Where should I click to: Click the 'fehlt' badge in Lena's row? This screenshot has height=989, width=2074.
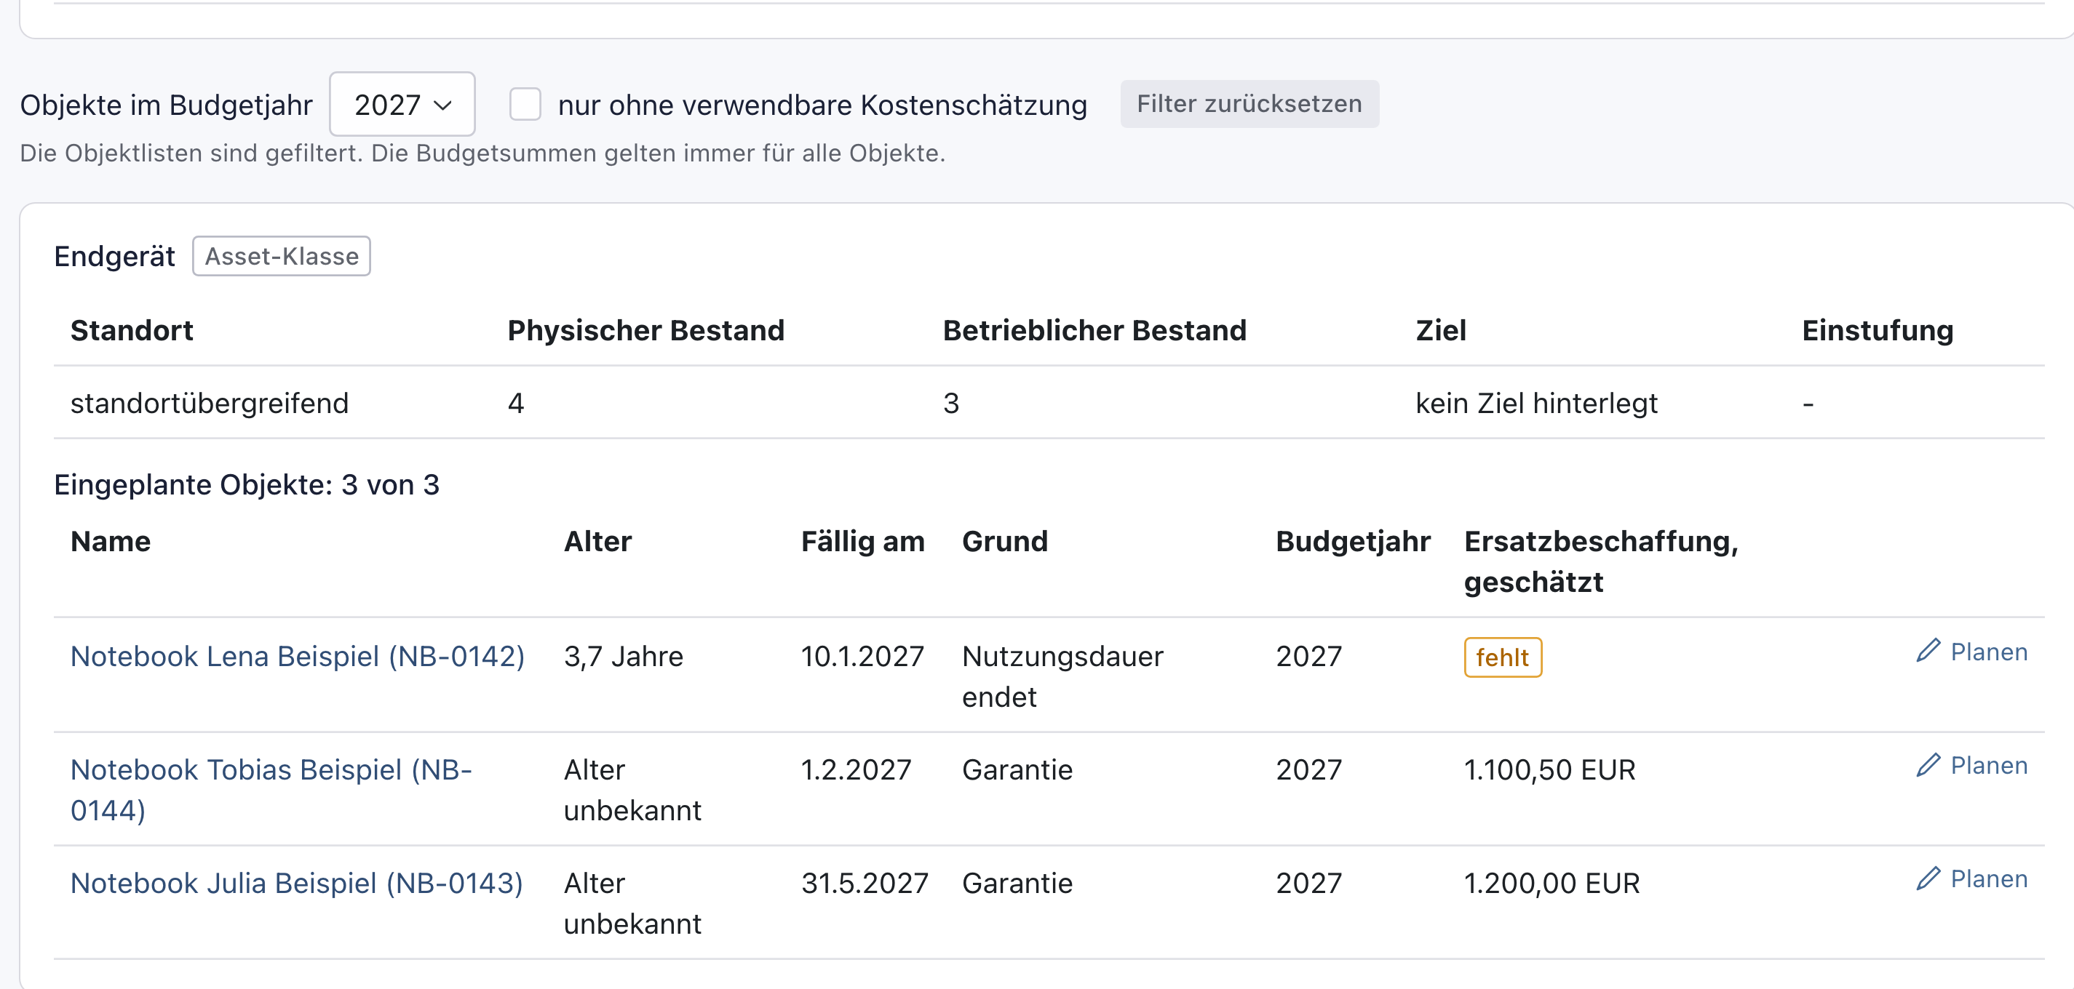pyautogui.click(x=1502, y=657)
